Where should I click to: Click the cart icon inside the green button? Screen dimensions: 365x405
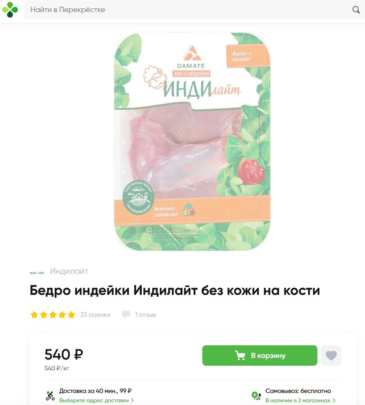click(x=240, y=356)
